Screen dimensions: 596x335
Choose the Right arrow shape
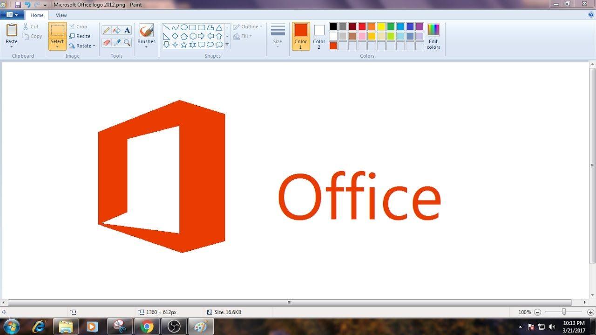point(201,36)
